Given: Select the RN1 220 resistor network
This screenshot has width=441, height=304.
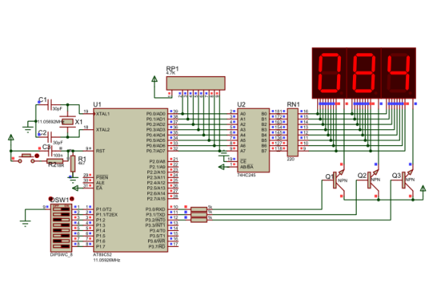Looking at the screenshot, I should pos(292,132).
